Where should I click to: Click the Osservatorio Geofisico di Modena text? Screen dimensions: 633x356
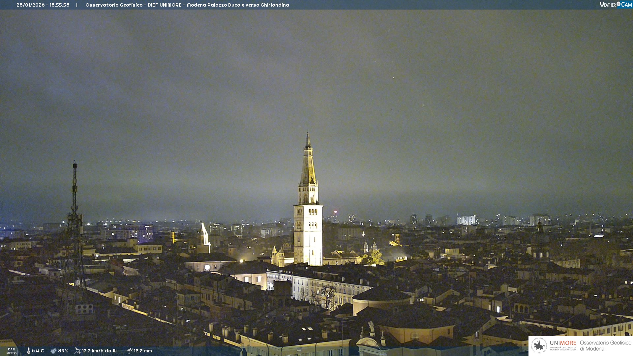pyautogui.click(x=605, y=346)
